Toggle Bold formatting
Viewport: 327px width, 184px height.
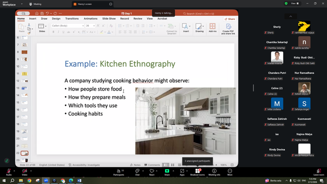[x=53, y=32]
